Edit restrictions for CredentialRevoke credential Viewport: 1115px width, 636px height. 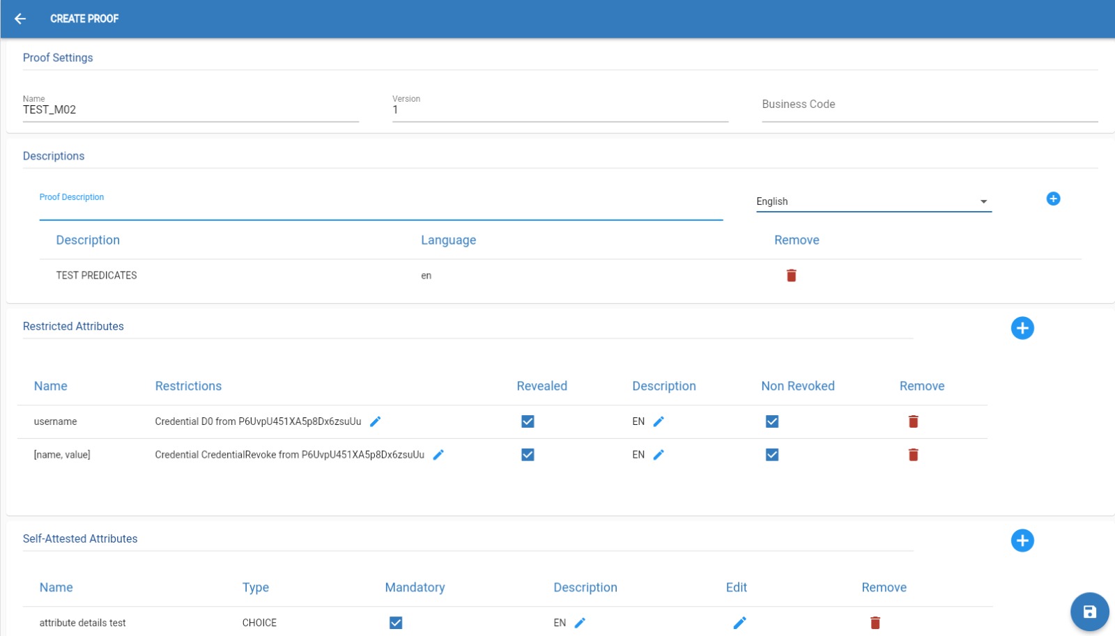pos(438,455)
